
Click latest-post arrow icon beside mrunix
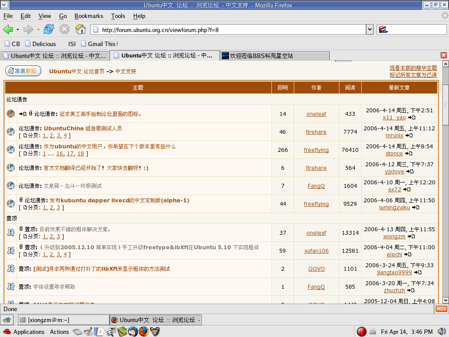point(409,136)
